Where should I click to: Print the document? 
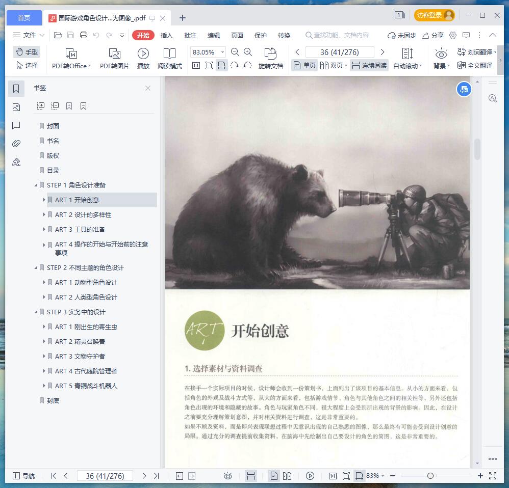[84, 35]
